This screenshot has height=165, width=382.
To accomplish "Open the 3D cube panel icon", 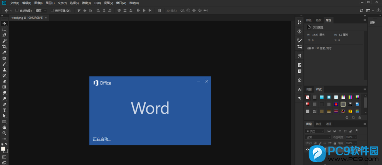I will pyautogui.click(x=300, y=80).
